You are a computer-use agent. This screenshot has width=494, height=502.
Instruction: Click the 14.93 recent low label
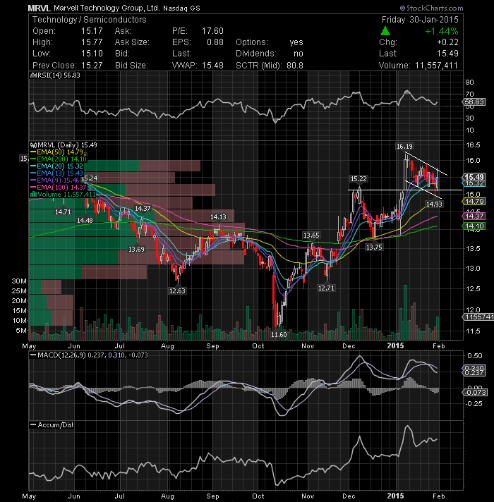tap(434, 204)
